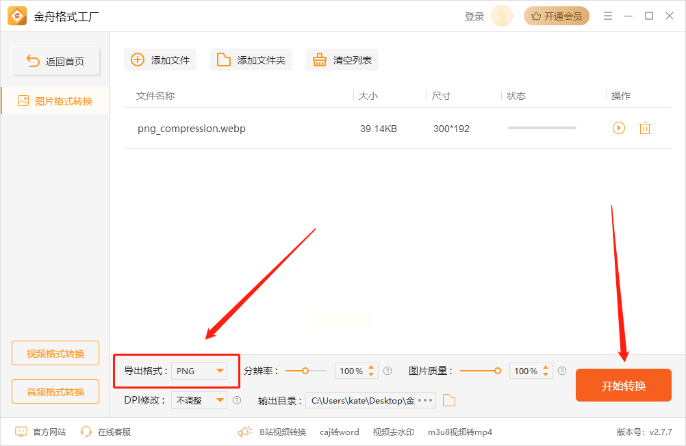686x446 pixels.
Task: Click the 输出目录 path field
Action: [x=361, y=400]
